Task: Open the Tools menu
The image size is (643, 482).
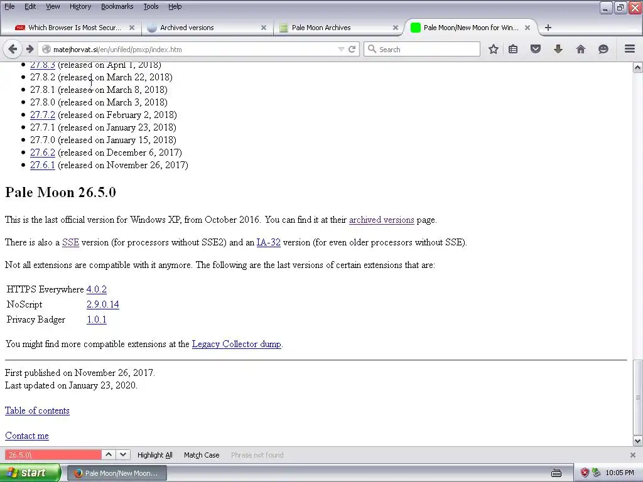Action: (x=151, y=6)
